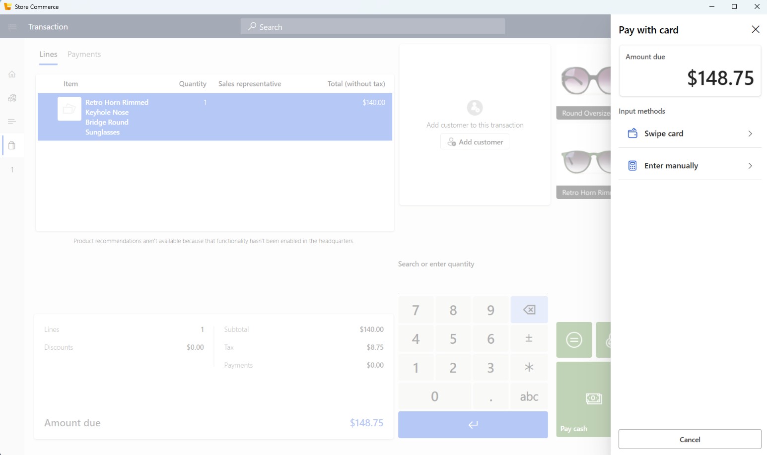This screenshot has width=767, height=455.
Task: Cancel the card payment
Action: coord(690,439)
